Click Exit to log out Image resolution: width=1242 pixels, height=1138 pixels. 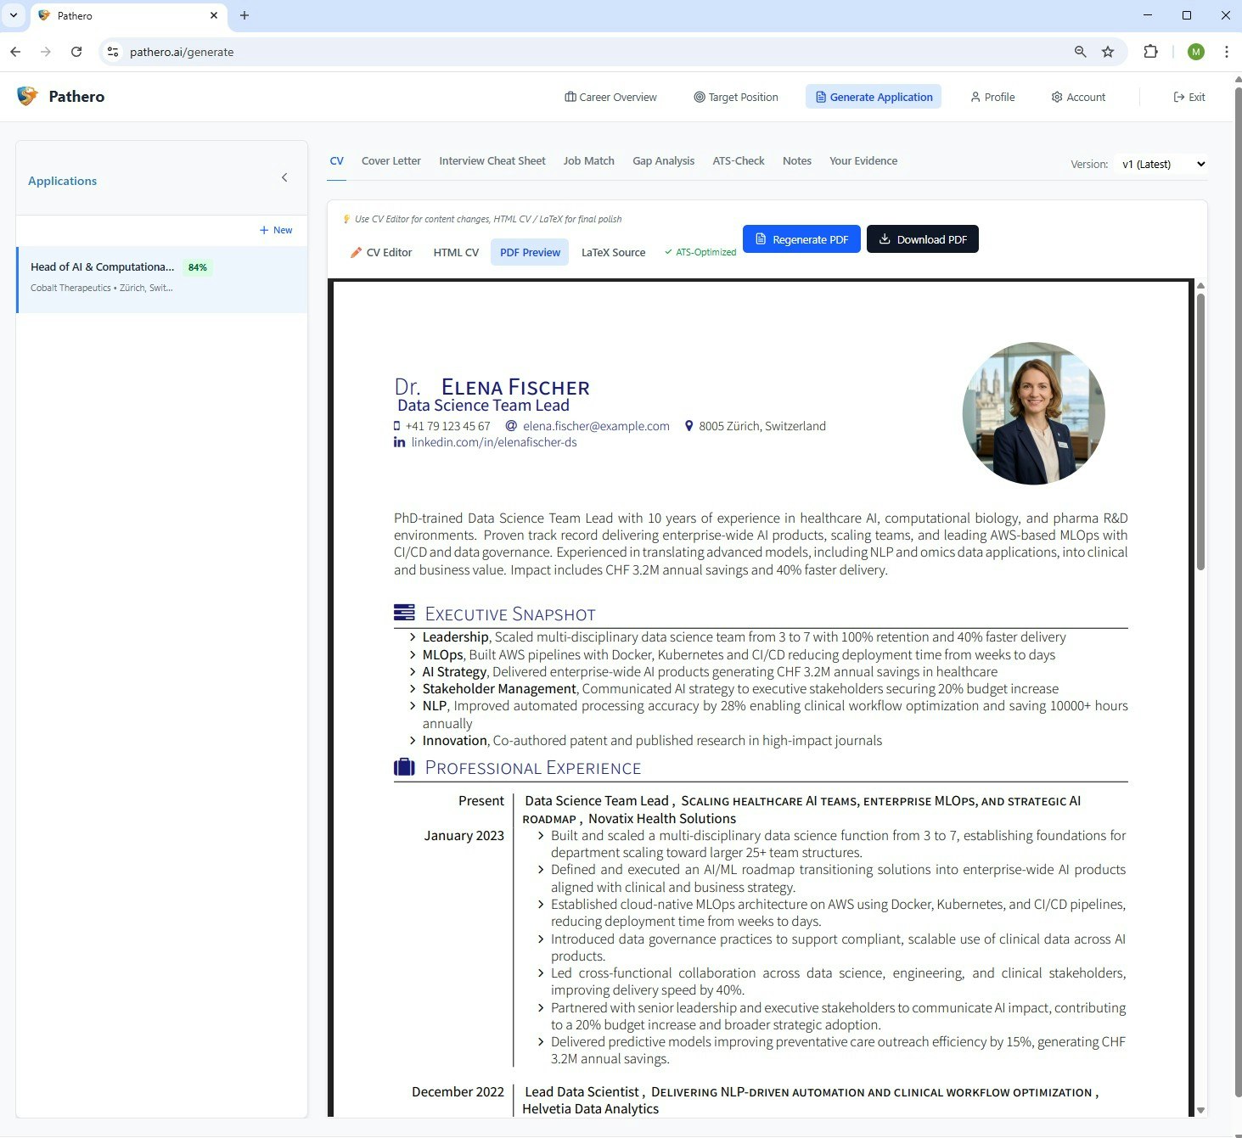pyautogui.click(x=1189, y=97)
